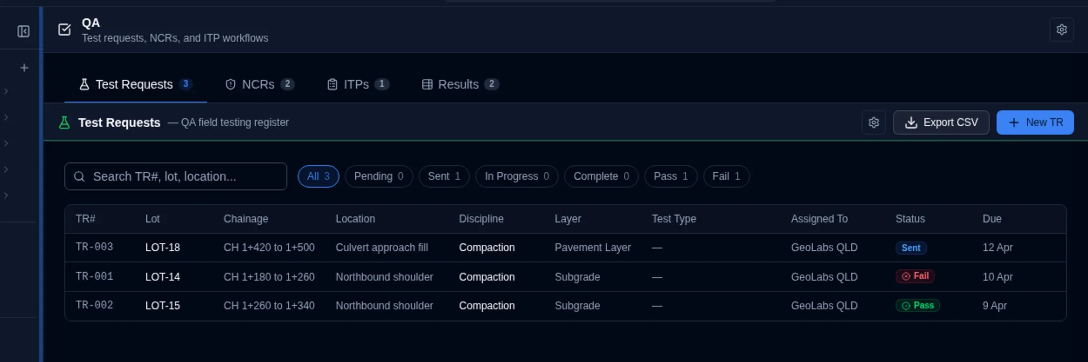Click the 10 Apr due date

997,277
